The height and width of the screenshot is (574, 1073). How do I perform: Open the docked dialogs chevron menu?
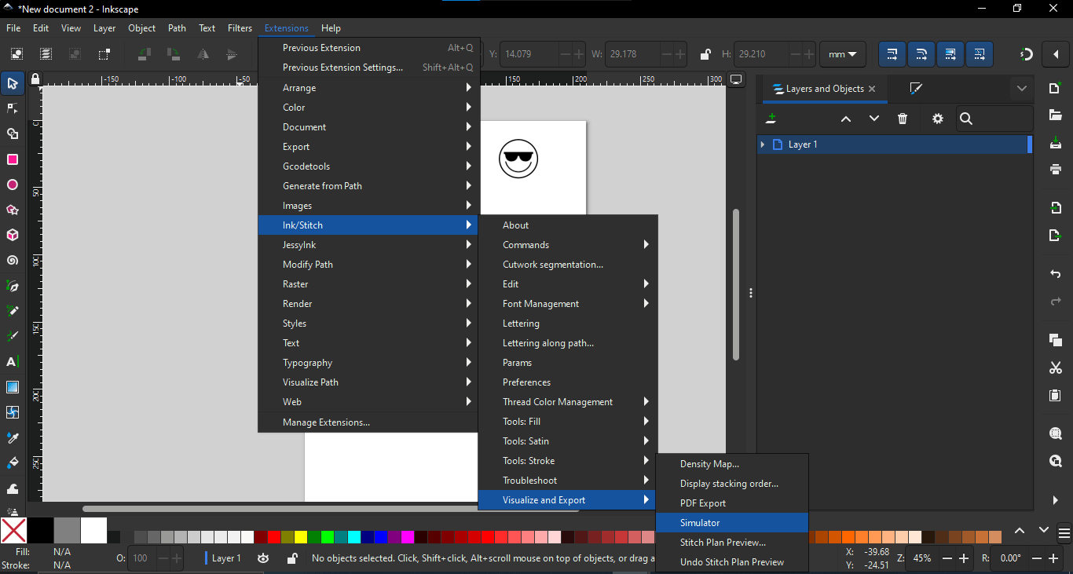point(1022,89)
